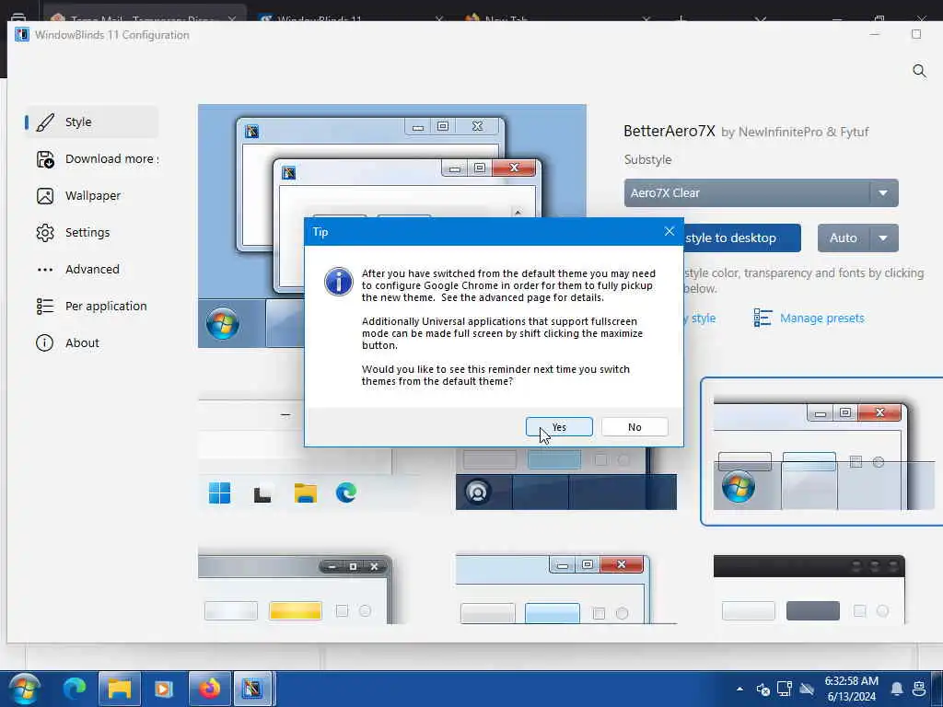Open notifications bell in tray
Viewport: 943px width, 707px height.
pos(897,689)
